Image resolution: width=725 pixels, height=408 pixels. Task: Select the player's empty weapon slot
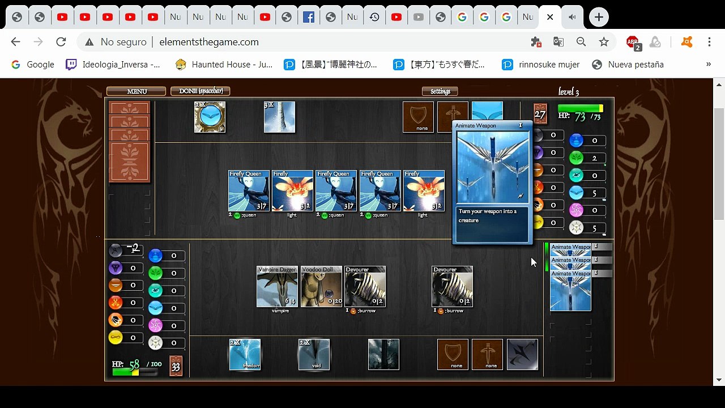[x=487, y=355]
